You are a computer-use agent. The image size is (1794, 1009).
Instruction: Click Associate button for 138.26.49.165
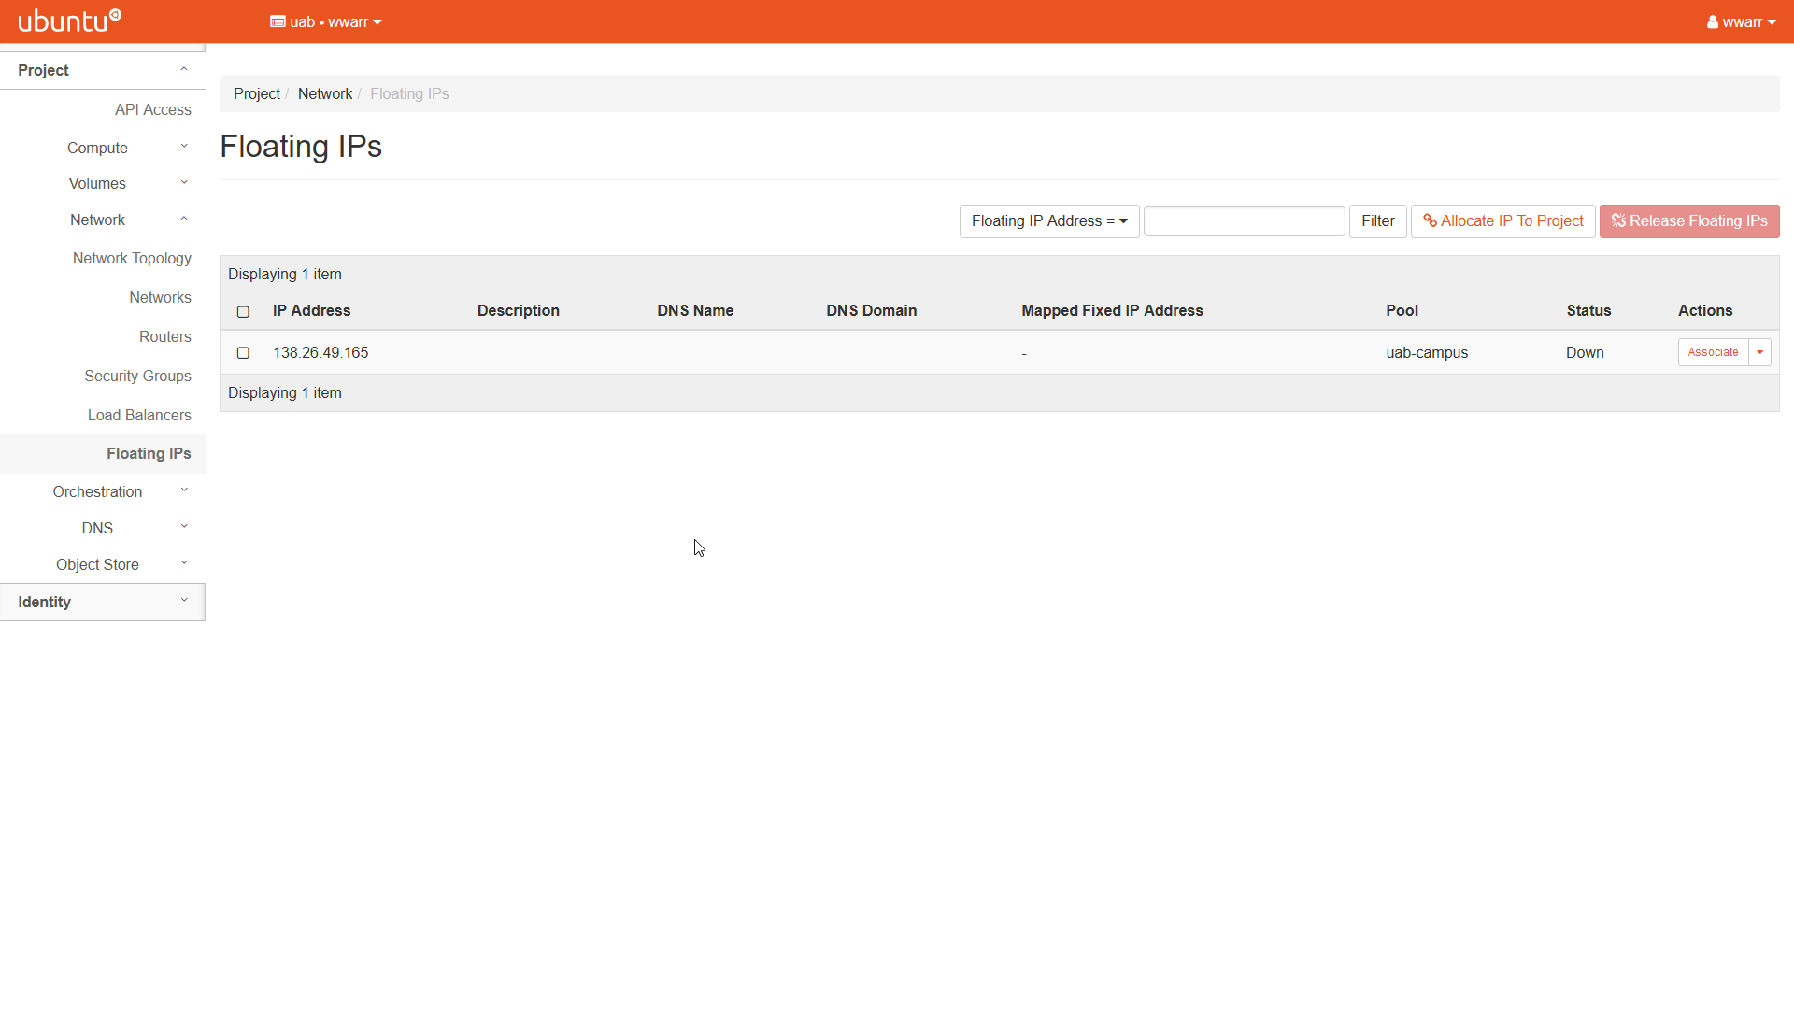1713,352
